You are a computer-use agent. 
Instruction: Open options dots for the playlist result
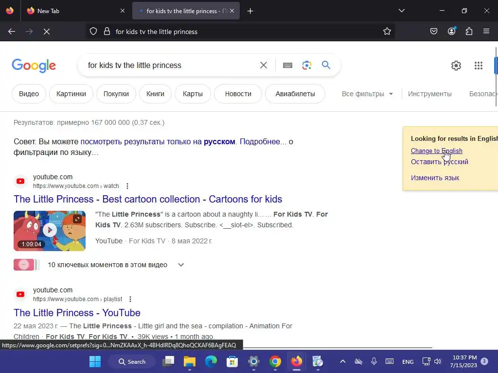point(130,299)
